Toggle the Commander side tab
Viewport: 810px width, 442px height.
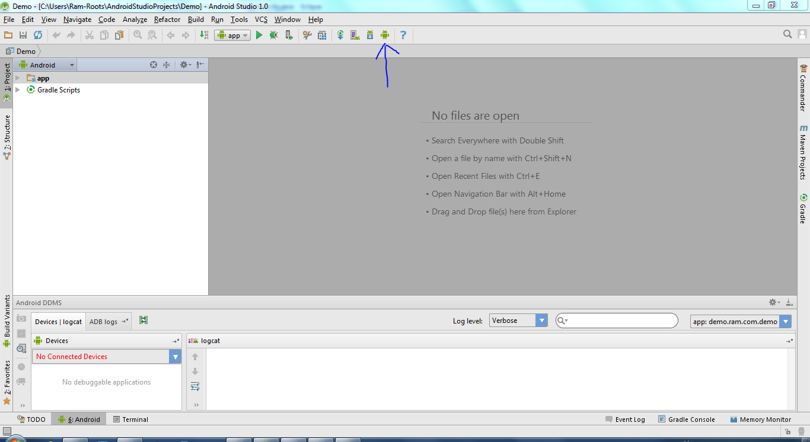point(803,88)
